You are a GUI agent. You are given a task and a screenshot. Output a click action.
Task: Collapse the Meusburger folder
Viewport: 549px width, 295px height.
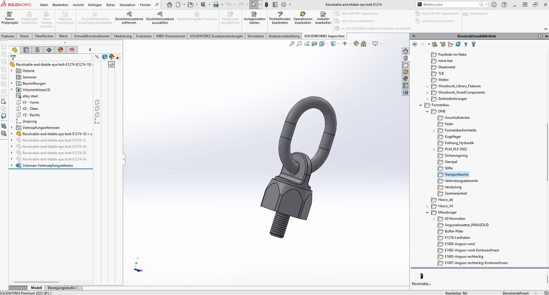[427, 212]
